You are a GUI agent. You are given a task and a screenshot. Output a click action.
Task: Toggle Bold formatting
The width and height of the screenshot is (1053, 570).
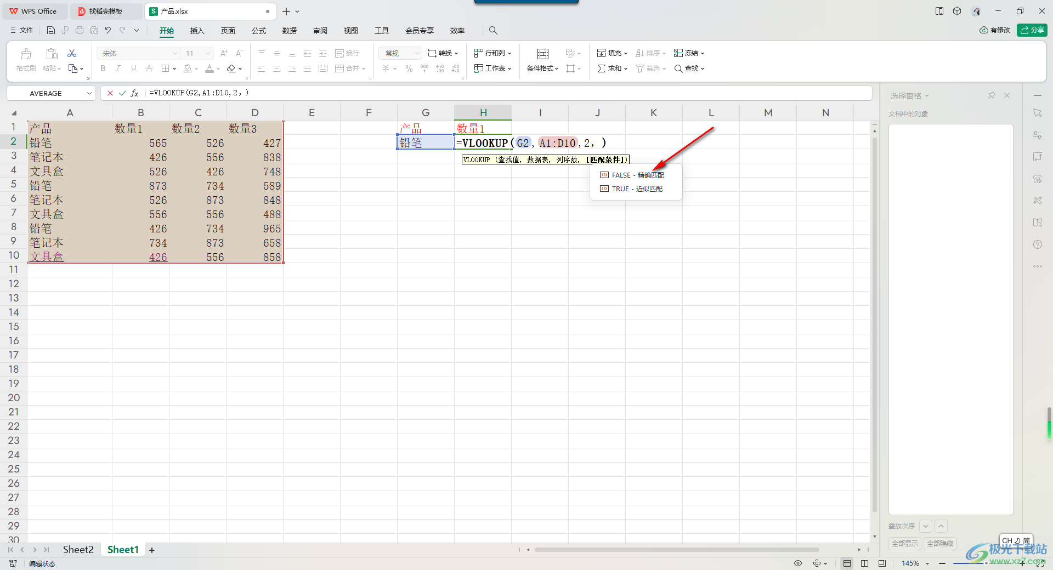[103, 69]
